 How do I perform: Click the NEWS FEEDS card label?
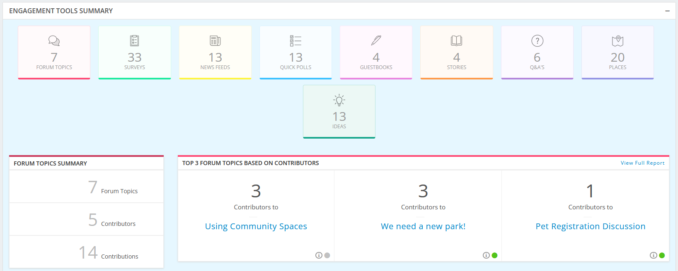215,67
